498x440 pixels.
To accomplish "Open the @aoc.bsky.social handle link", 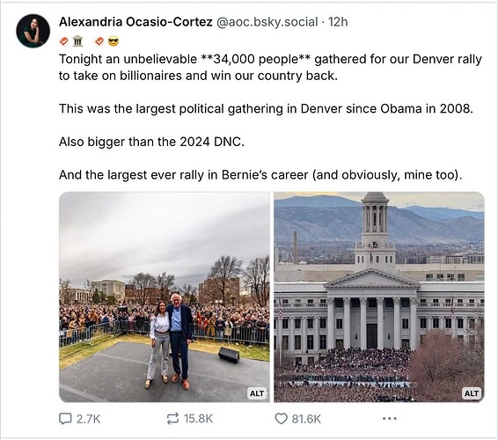I will tap(267, 22).
